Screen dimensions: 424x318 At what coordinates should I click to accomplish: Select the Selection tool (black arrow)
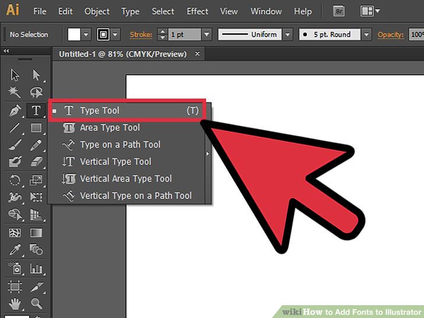pos(15,75)
